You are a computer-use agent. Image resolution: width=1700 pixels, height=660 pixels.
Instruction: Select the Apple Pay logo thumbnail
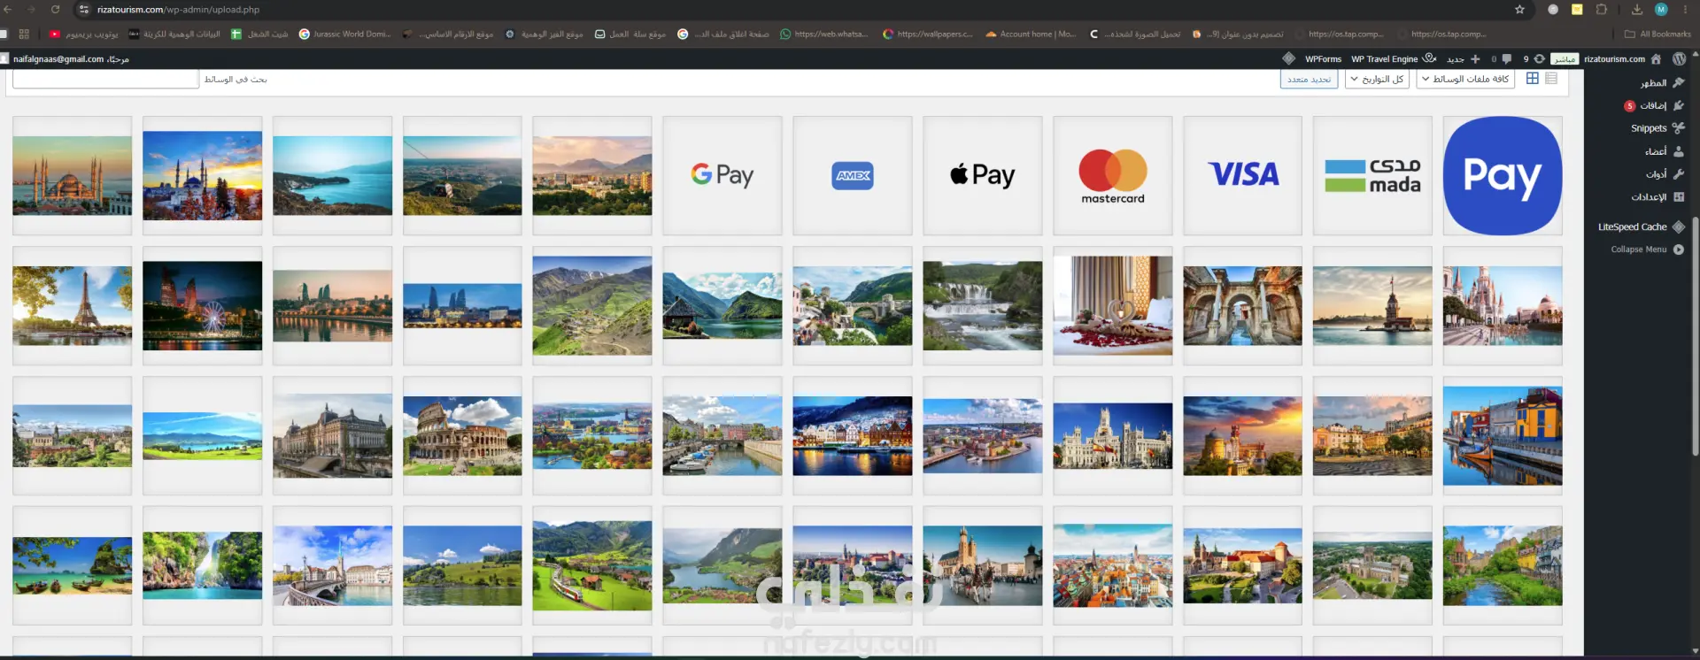[983, 175]
